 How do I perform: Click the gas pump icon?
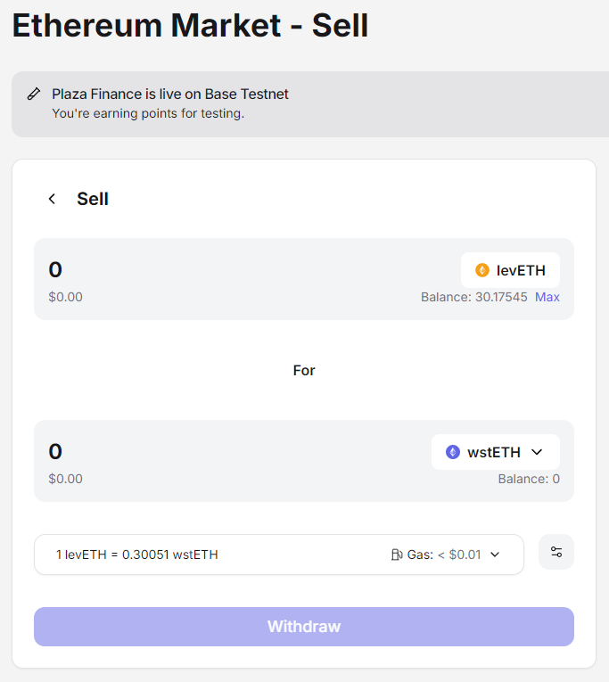click(397, 555)
